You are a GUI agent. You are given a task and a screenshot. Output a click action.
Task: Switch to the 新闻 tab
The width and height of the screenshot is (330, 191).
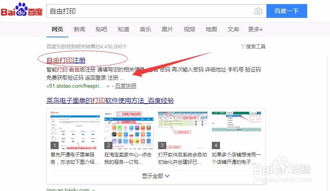pos(79,29)
